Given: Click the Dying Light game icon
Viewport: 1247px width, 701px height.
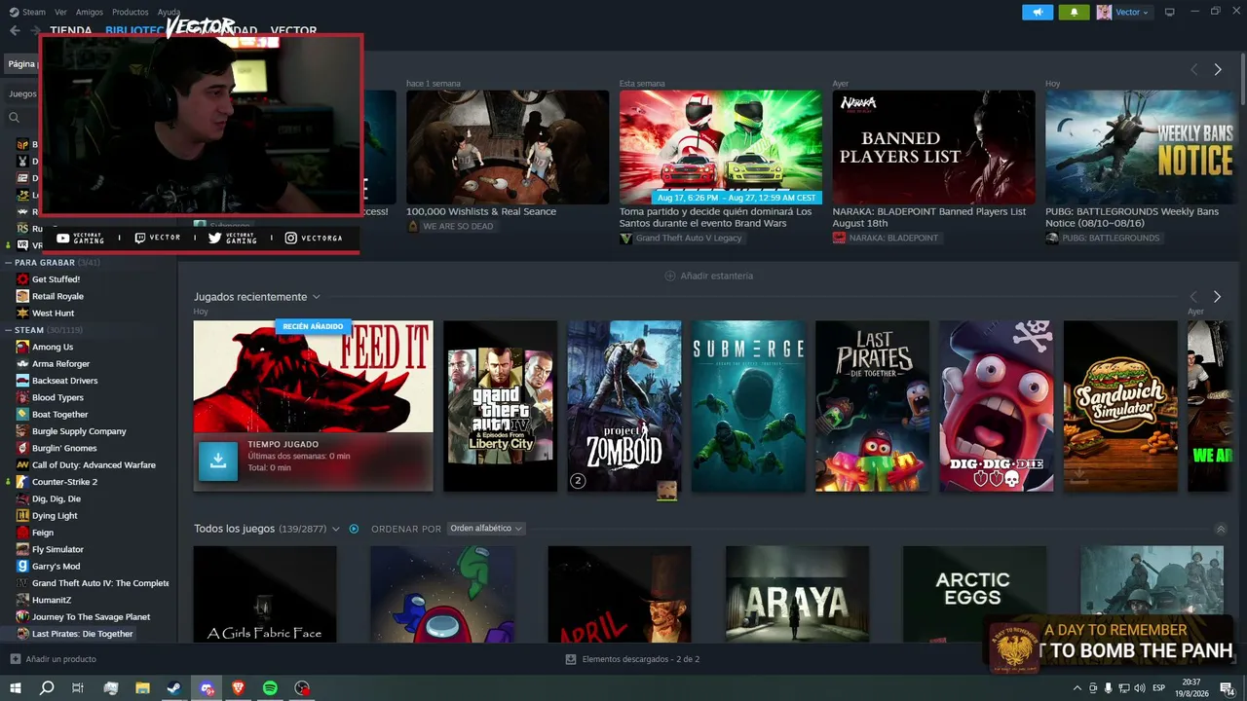Looking at the screenshot, I should pos(22,516).
